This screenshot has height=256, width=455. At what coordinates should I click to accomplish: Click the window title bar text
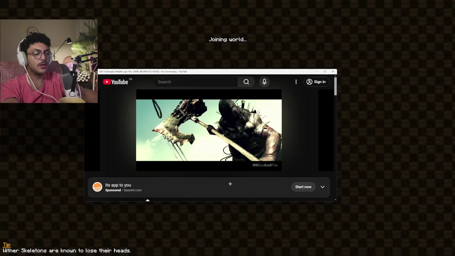tap(143, 71)
